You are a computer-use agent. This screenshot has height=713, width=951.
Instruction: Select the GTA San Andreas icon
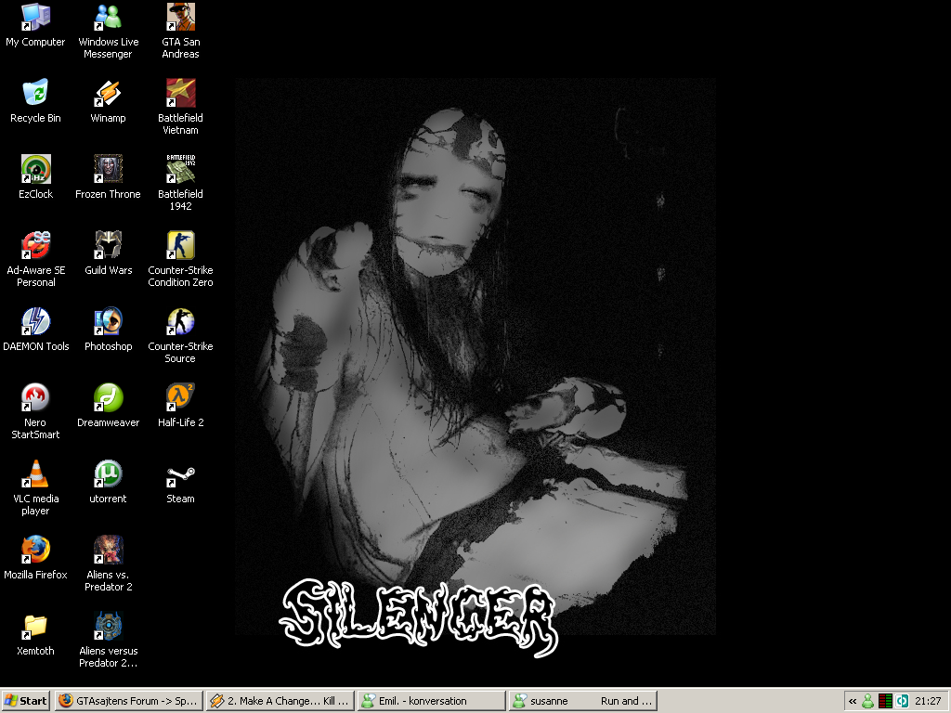tap(180, 19)
